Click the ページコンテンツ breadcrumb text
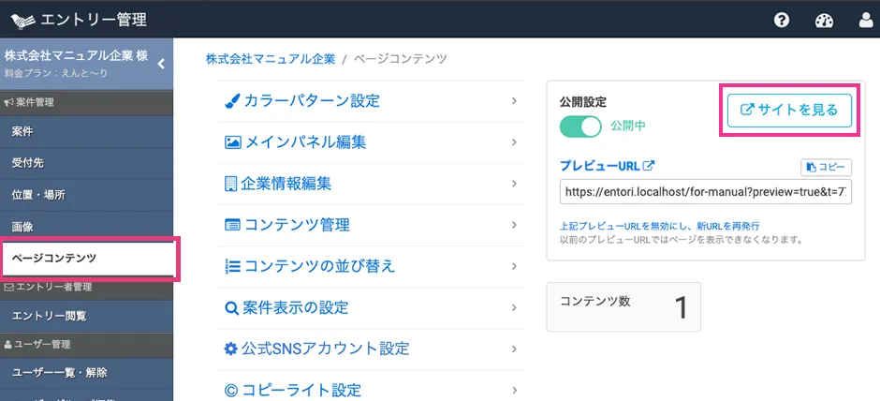The image size is (880, 401). coord(401,59)
